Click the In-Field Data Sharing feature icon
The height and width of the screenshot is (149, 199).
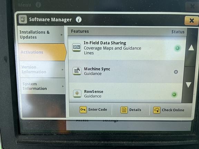point(77,47)
